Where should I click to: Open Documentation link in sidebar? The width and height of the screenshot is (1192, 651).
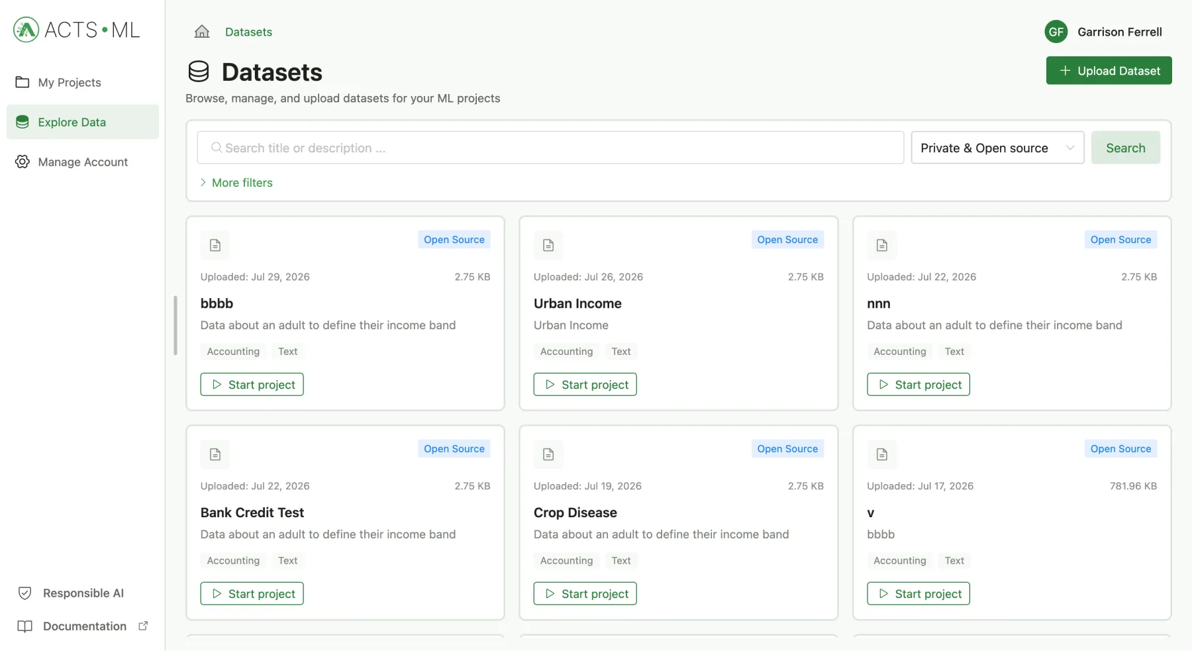pyautogui.click(x=83, y=626)
